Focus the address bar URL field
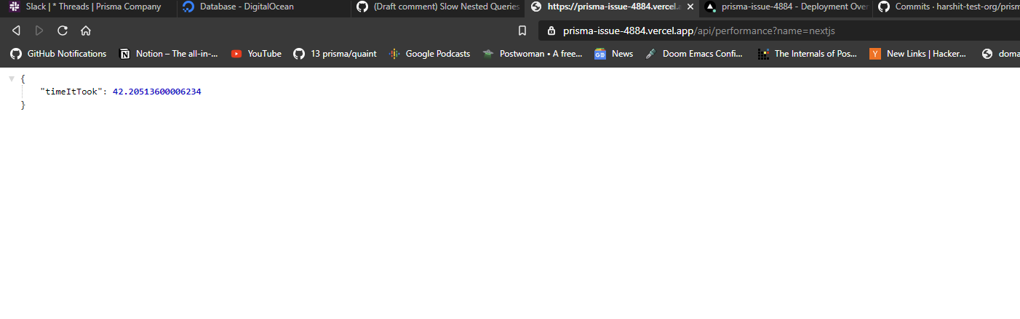 coord(778,31)
